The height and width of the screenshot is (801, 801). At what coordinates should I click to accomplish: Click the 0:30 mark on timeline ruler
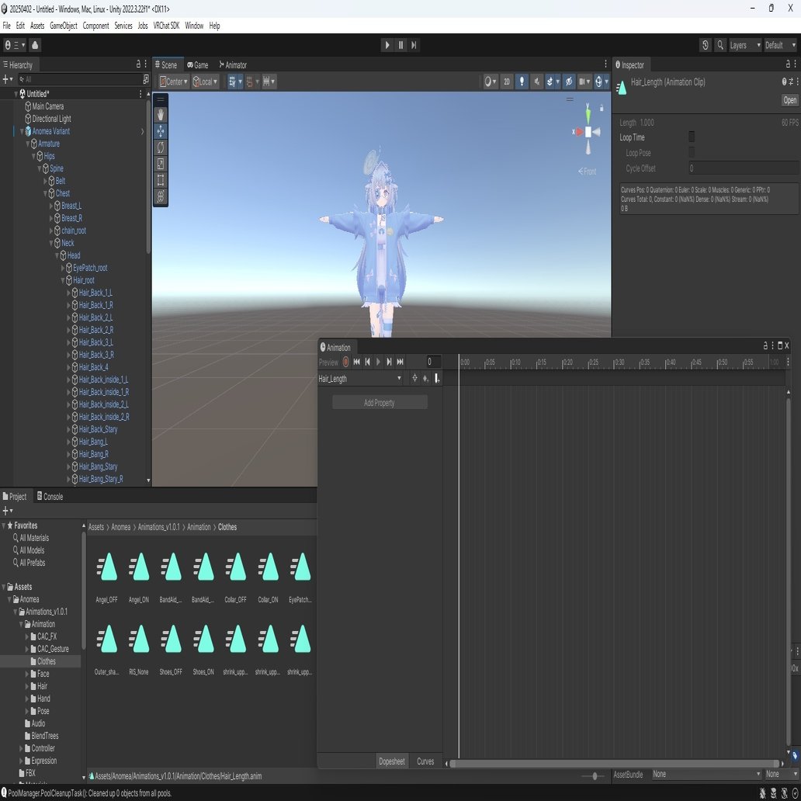point(619,362)
